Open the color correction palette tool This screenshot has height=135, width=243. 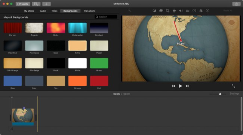click(161, 11)
